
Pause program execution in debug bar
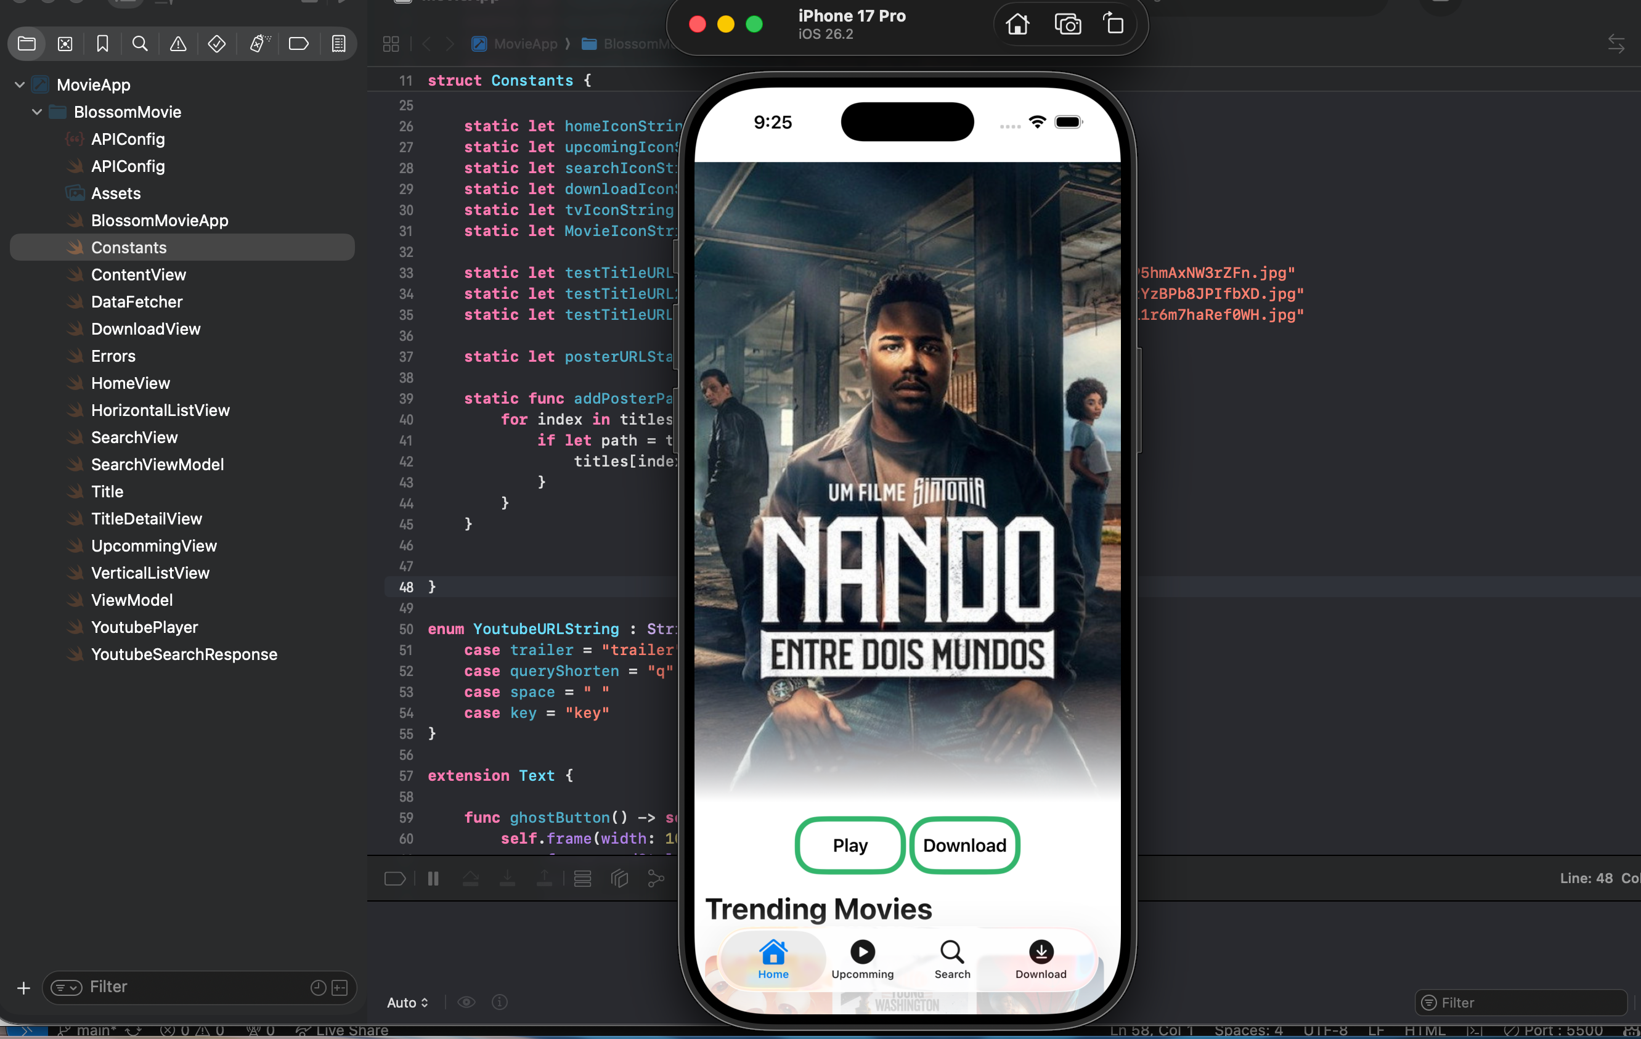433,878
